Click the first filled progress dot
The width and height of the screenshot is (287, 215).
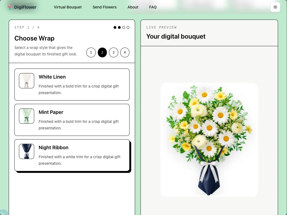(115, 27)
